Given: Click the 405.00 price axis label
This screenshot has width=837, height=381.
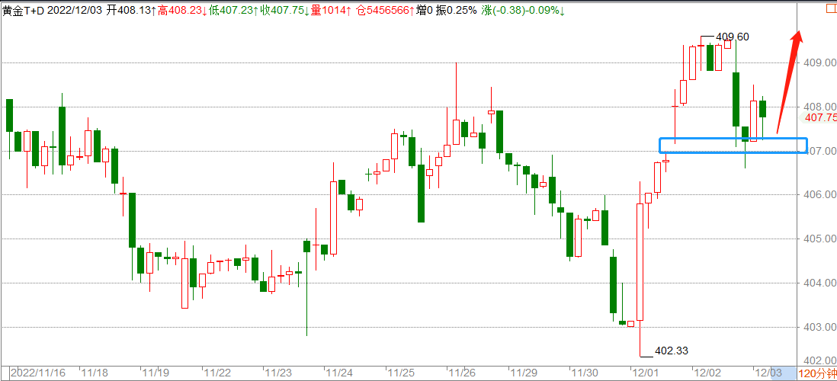Looking at the screenshot, I should (820, 239).
